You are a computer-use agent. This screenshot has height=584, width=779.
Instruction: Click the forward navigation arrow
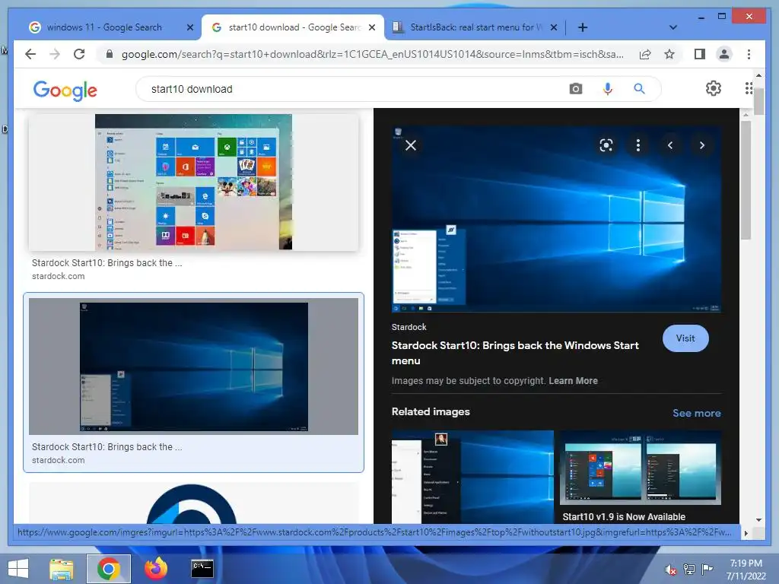coord(55,54)
